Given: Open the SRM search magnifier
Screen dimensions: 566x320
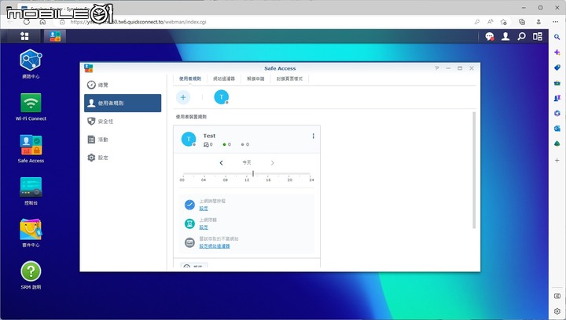Looking at the screenshot, I should coord(521,36).
